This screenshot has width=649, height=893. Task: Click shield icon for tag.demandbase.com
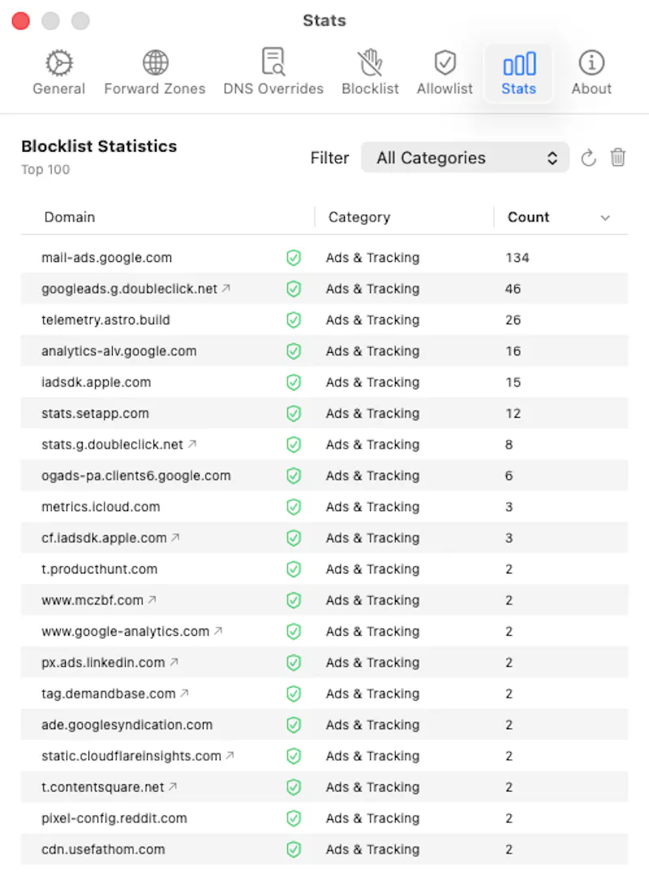[294, 693]
